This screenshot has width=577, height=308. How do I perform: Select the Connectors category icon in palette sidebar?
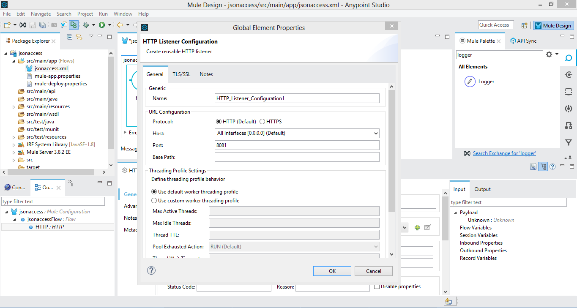pos(569,75)
